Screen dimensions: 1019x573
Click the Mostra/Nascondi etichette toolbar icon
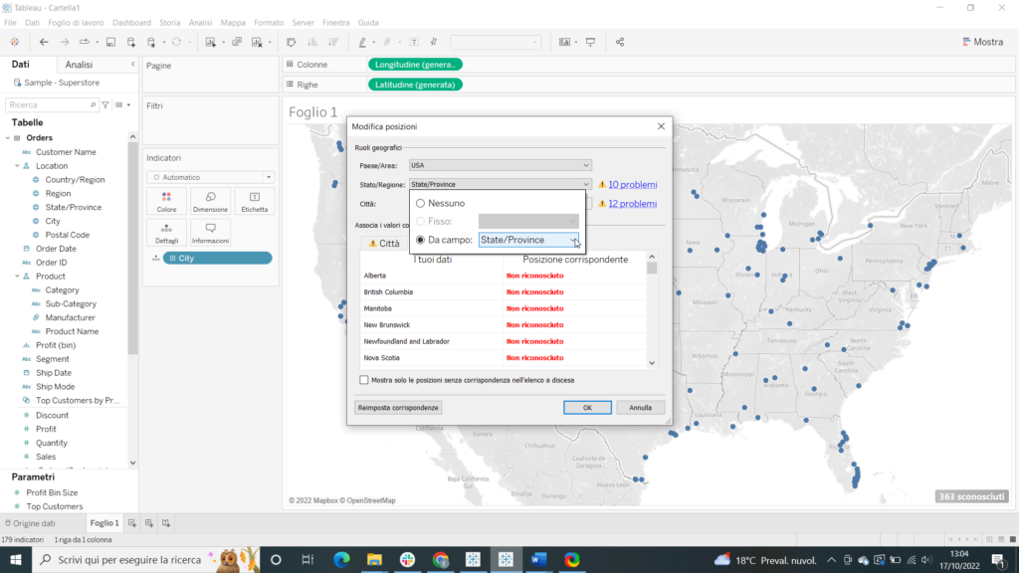point(414,42)
